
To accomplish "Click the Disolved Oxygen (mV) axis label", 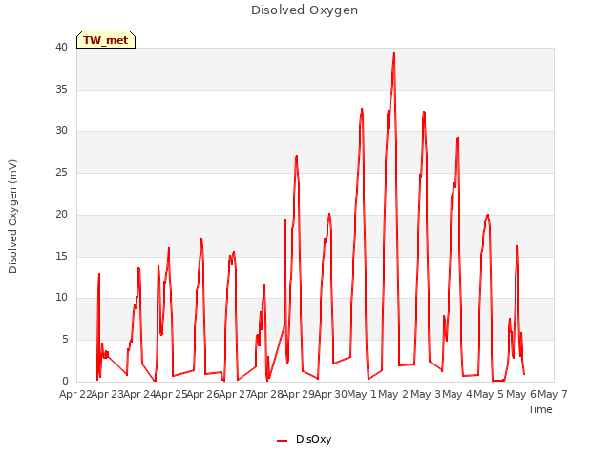I will click(x=12, y=217).
